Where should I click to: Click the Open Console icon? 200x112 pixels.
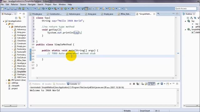click(168, 84)
